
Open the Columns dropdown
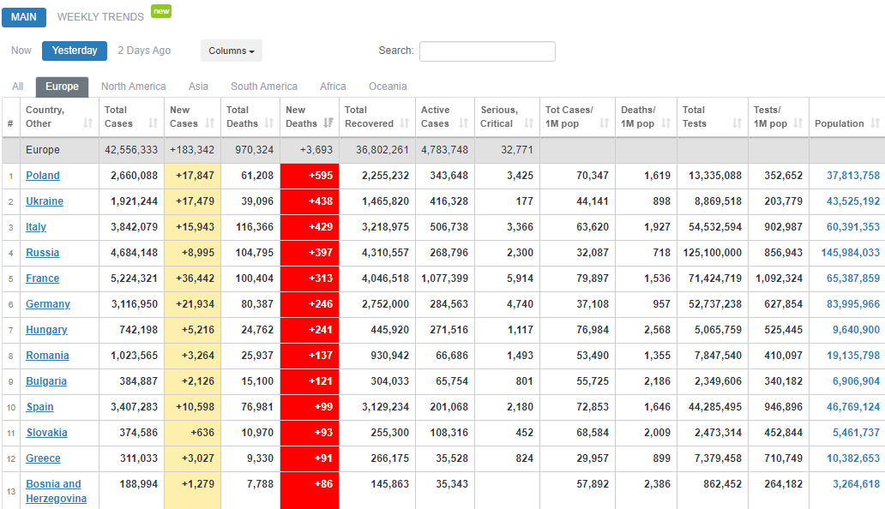[232, 51]
